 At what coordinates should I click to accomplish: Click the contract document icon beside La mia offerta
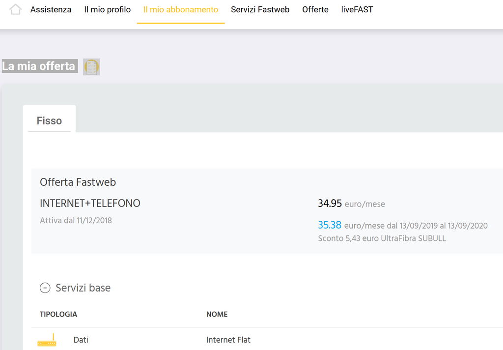tap(91, 66)
